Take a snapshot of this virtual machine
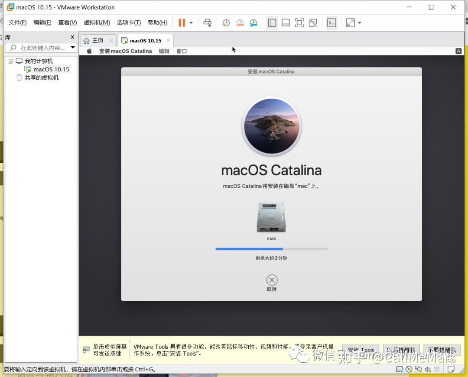The image size is (468, 377). pos(226,23)
